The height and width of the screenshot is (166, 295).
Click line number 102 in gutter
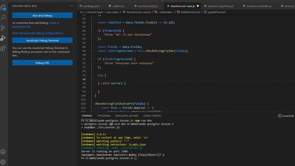pos(83,104)
